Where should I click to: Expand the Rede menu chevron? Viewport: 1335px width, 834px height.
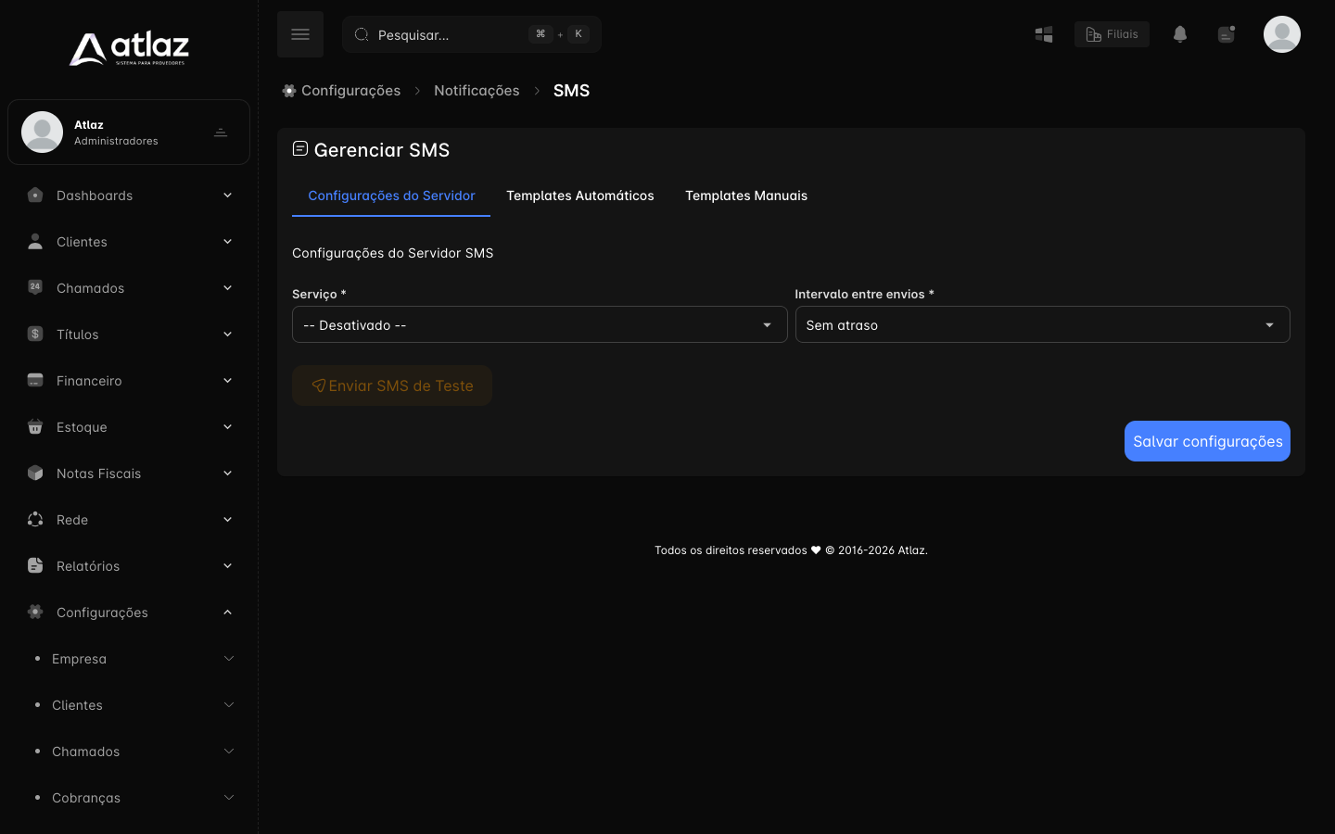point(227,519)
